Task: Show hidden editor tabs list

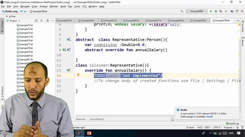Action: (x=238, y=21)
